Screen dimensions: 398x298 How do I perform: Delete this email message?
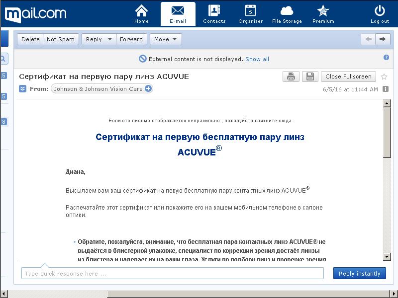[30, 39]
